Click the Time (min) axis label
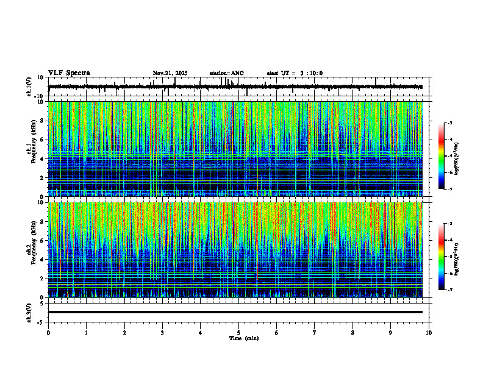 point(244,338)
